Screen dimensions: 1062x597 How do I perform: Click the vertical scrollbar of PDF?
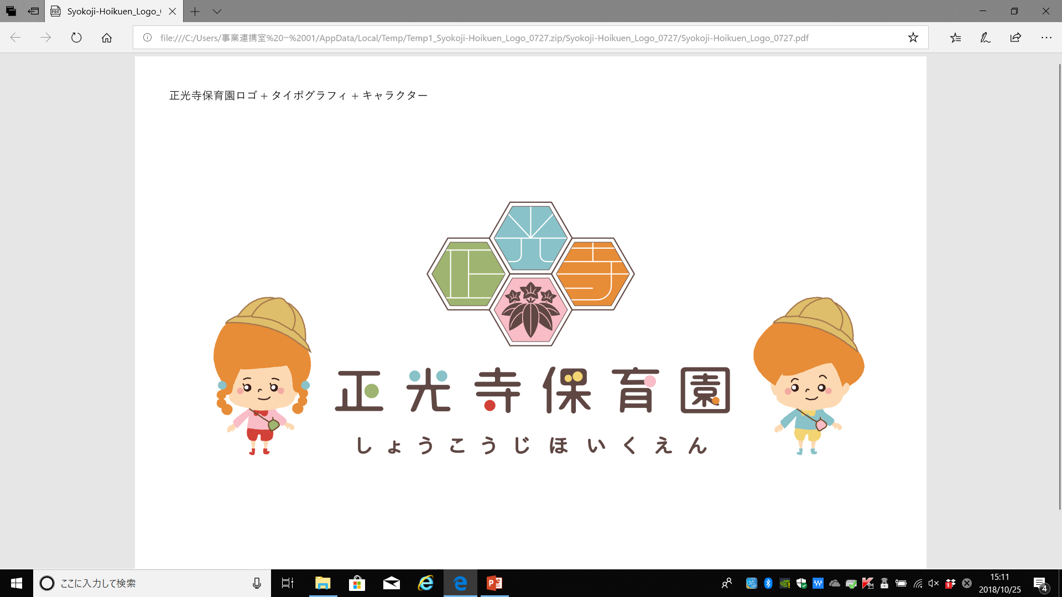pos(1060,287)
